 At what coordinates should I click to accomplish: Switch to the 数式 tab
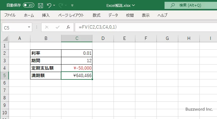(x=97, y=15)
